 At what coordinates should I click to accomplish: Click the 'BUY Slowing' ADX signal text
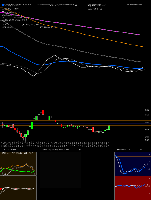(48, 27)
